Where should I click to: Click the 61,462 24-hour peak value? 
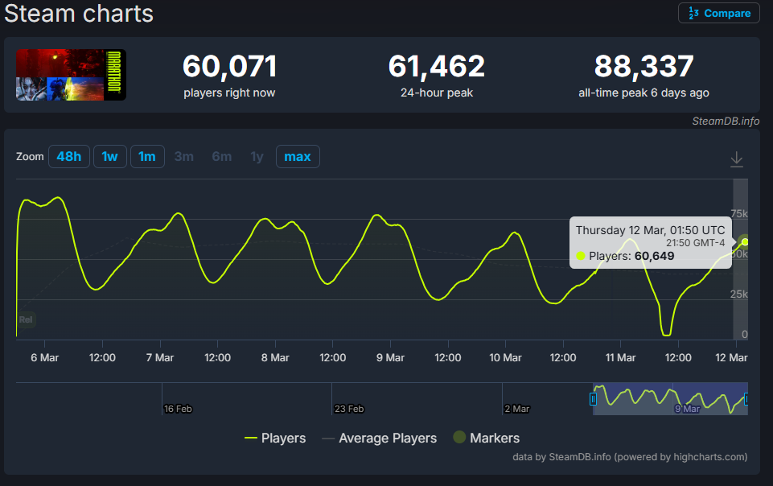coord(437,66)
